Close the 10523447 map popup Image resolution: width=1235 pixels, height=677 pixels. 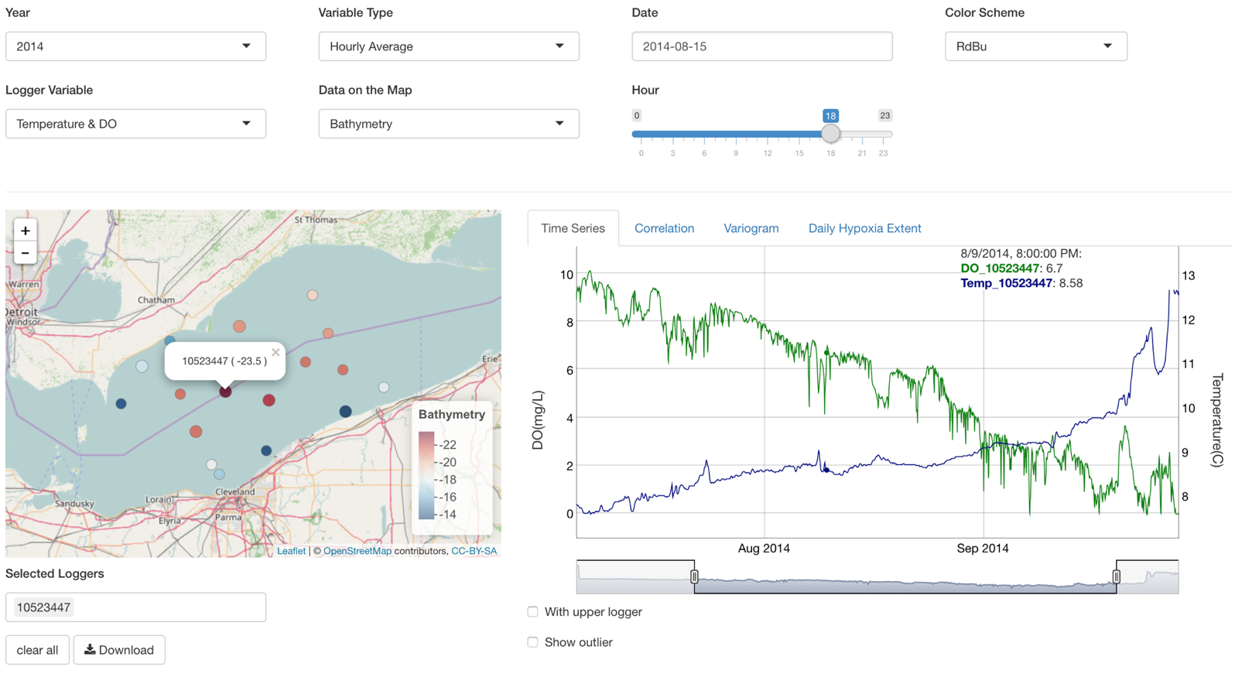pyautogui.click(x=275, y=352)
